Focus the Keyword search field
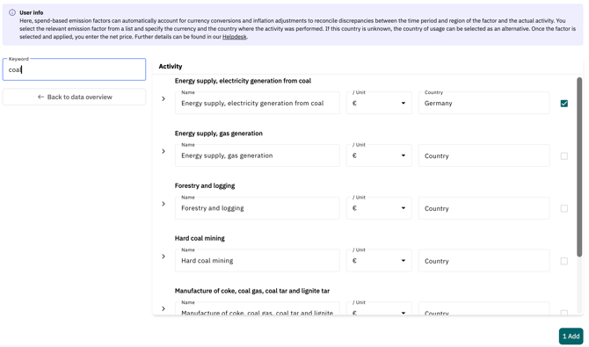The height and width of the screenshot is (347, 589). click(x=74, y=69)
